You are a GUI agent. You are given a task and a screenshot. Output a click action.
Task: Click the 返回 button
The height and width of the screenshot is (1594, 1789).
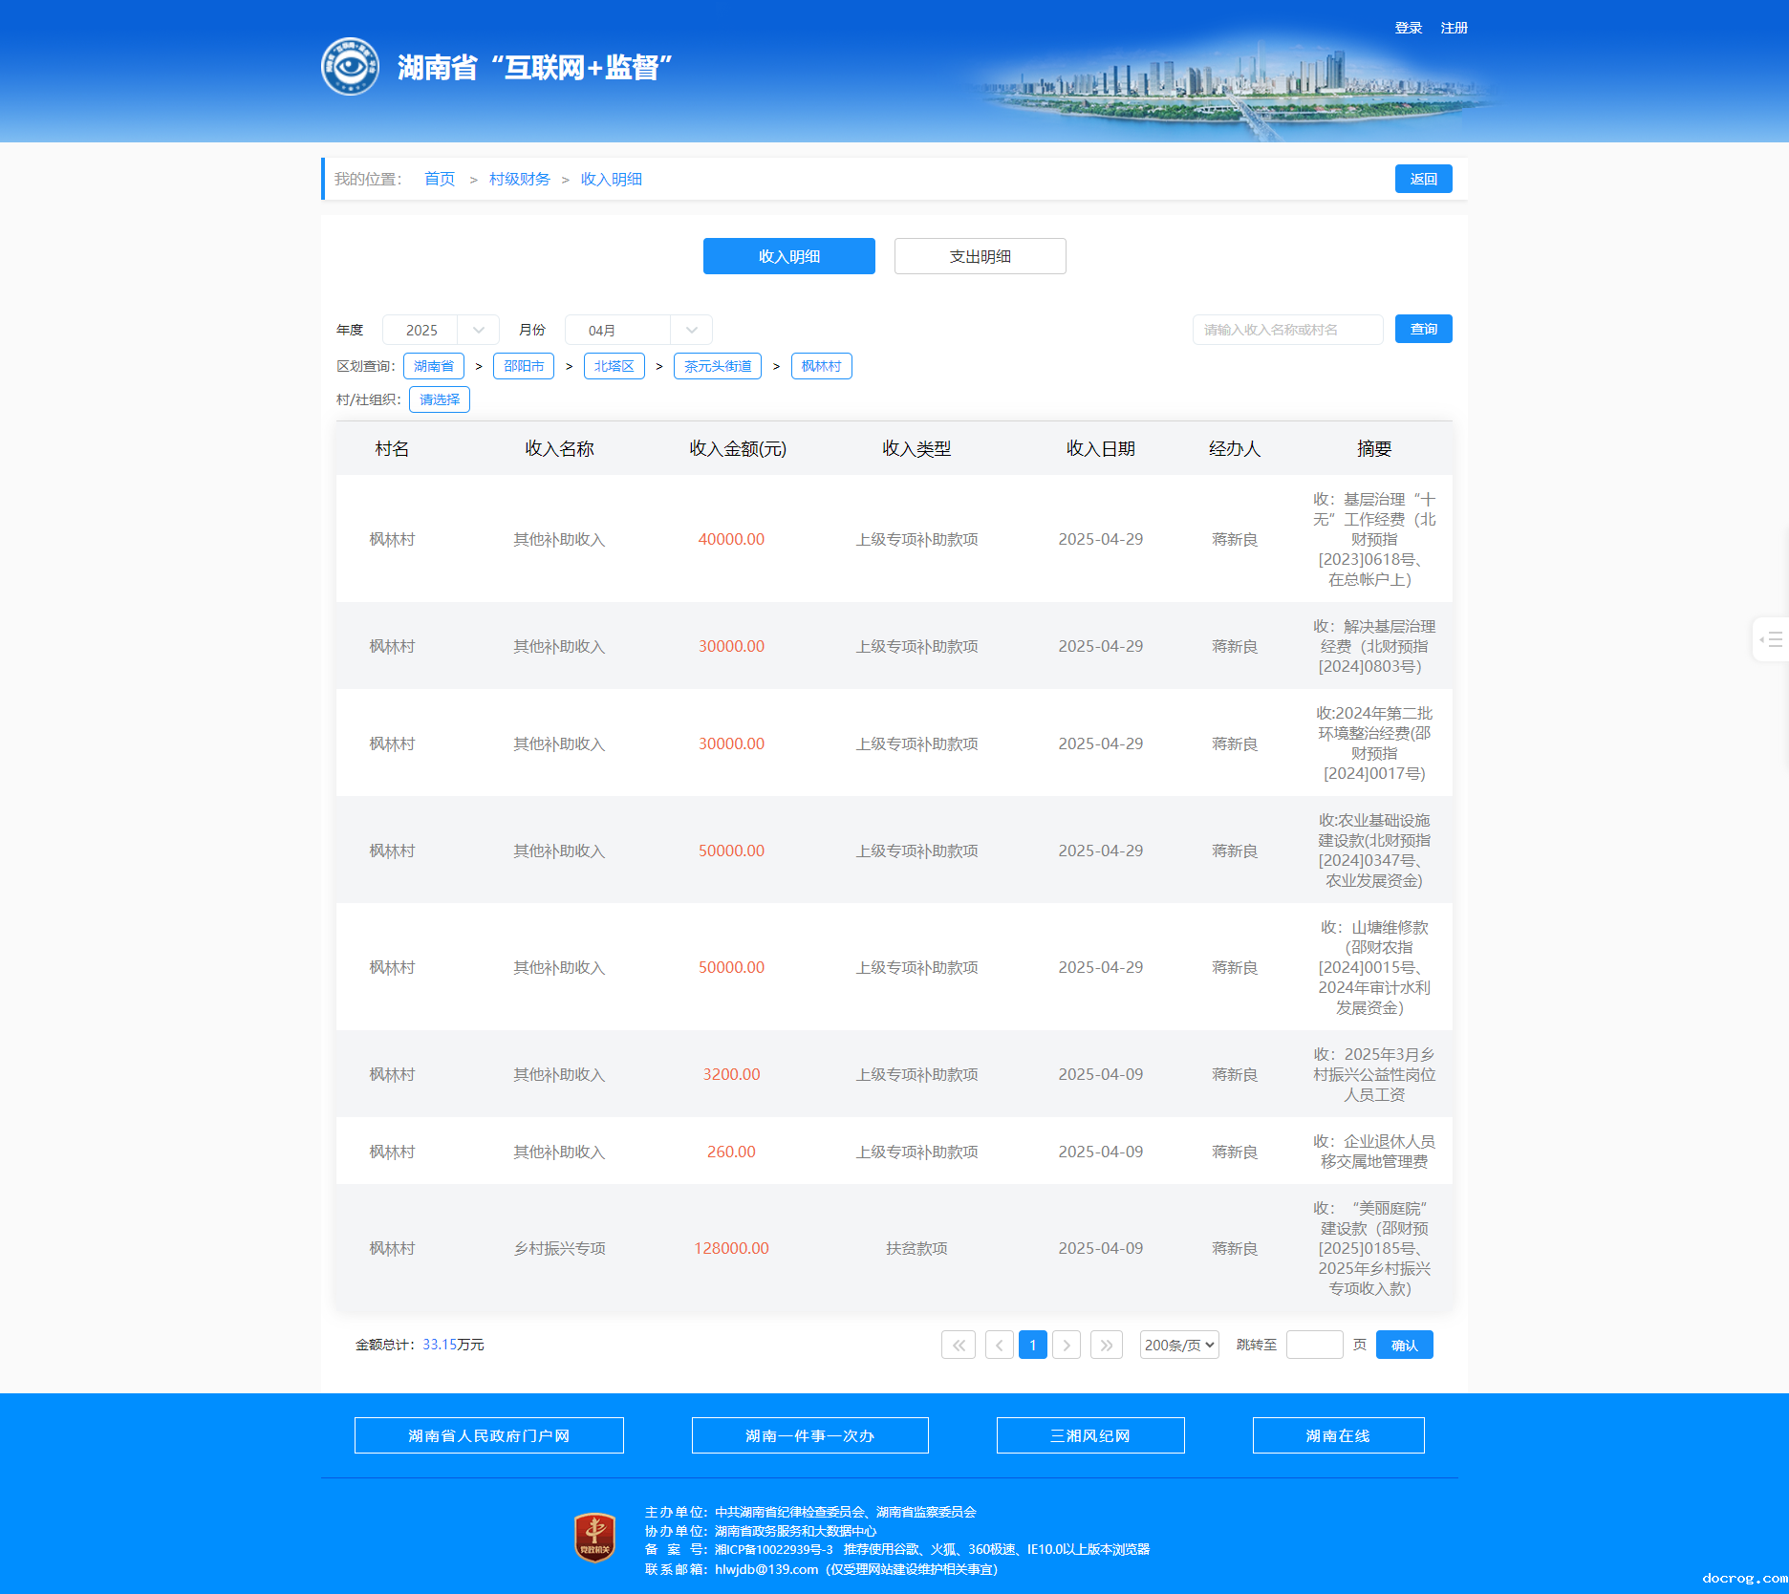pos(1423,179)
